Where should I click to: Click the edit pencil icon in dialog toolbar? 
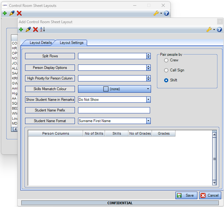pos(28,29)
